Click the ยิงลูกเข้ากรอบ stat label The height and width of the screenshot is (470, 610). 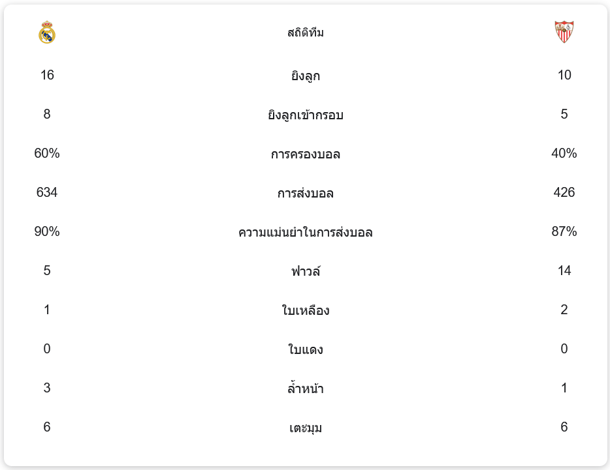click(x=305, y=115)
